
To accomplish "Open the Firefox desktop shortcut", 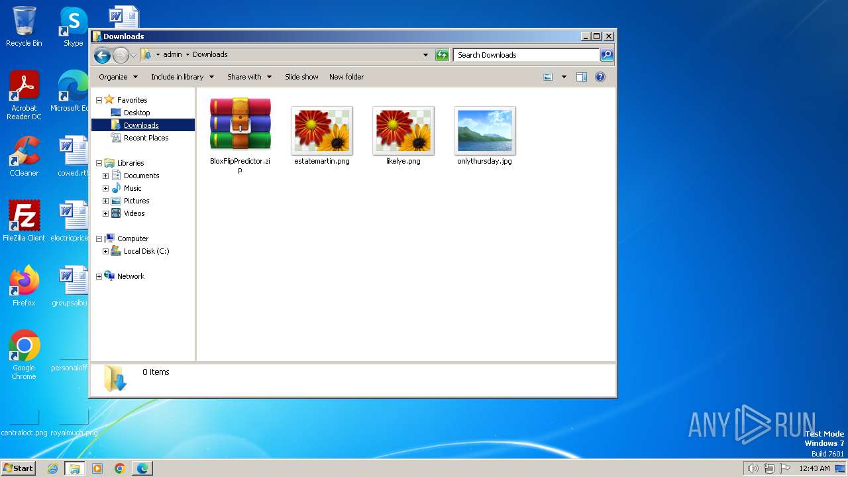I will point(24,286).
